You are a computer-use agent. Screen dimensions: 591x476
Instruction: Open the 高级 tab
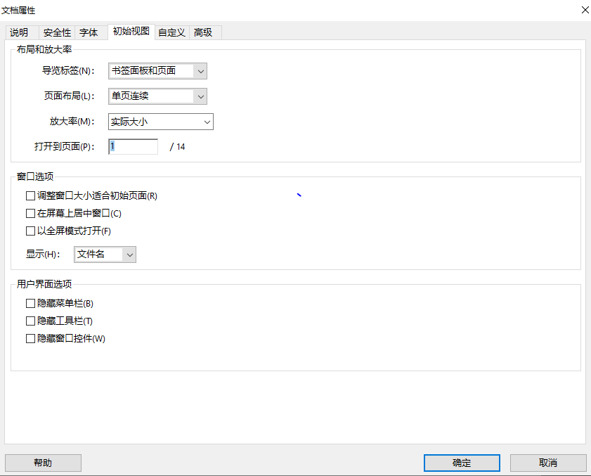203,32
